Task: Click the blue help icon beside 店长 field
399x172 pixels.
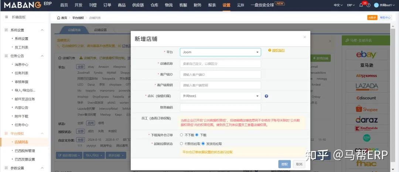Action: click(266, 96)
